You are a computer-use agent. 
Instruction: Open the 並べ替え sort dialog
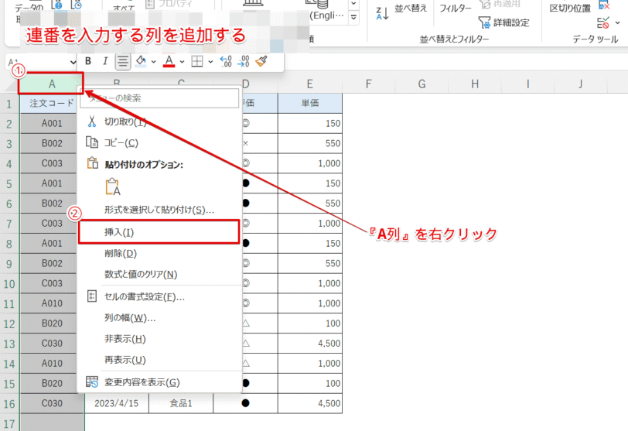411,9
